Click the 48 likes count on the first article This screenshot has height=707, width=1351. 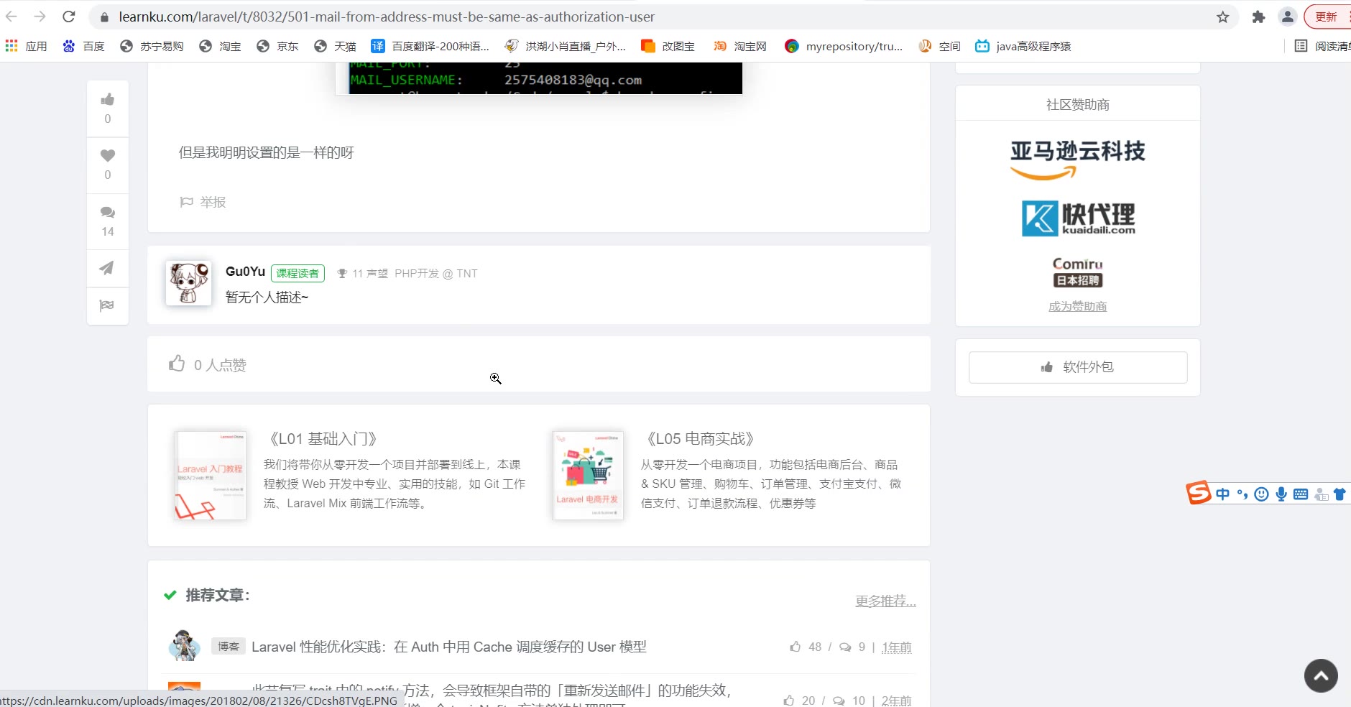(814, 647)
